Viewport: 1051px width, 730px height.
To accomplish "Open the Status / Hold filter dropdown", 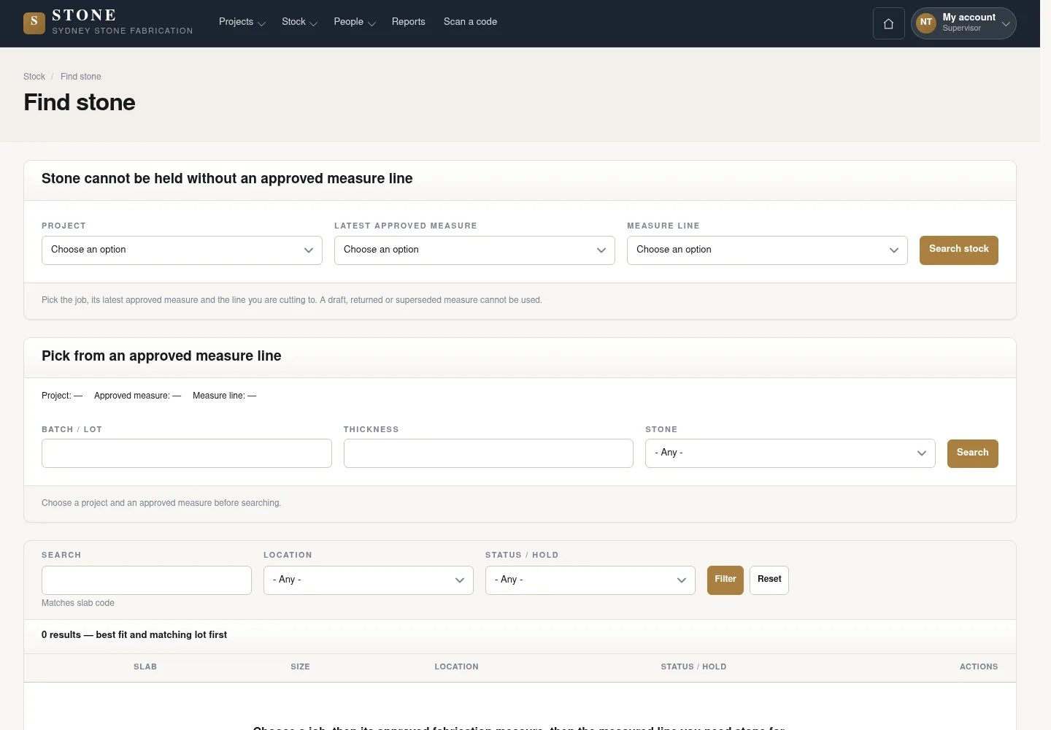I will point(590,580).
